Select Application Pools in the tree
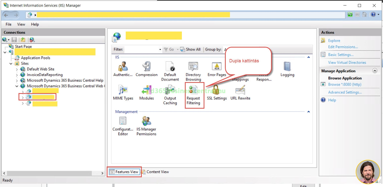383x187 pixels. pyautogui.click(x=35, y=58)
